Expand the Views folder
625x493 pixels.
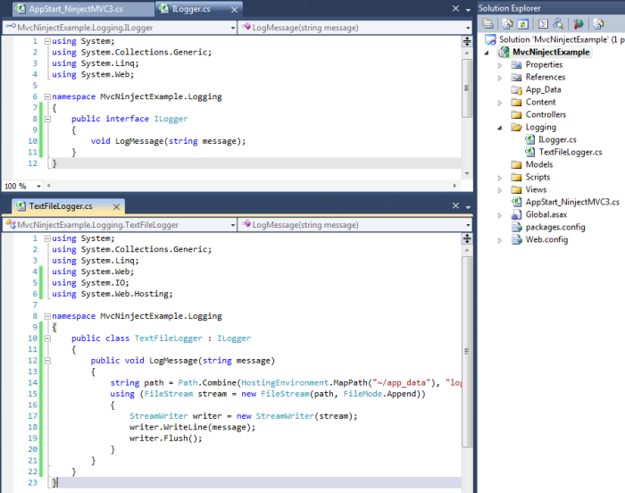pos(500,190)
